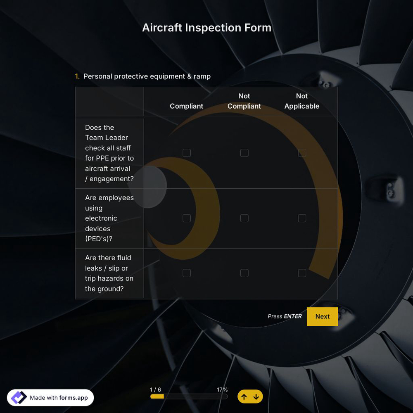The height and width of the screenshot is (413, 413).
Task: Select Not Compliant for the fluid leaks question
Action: 244,273
